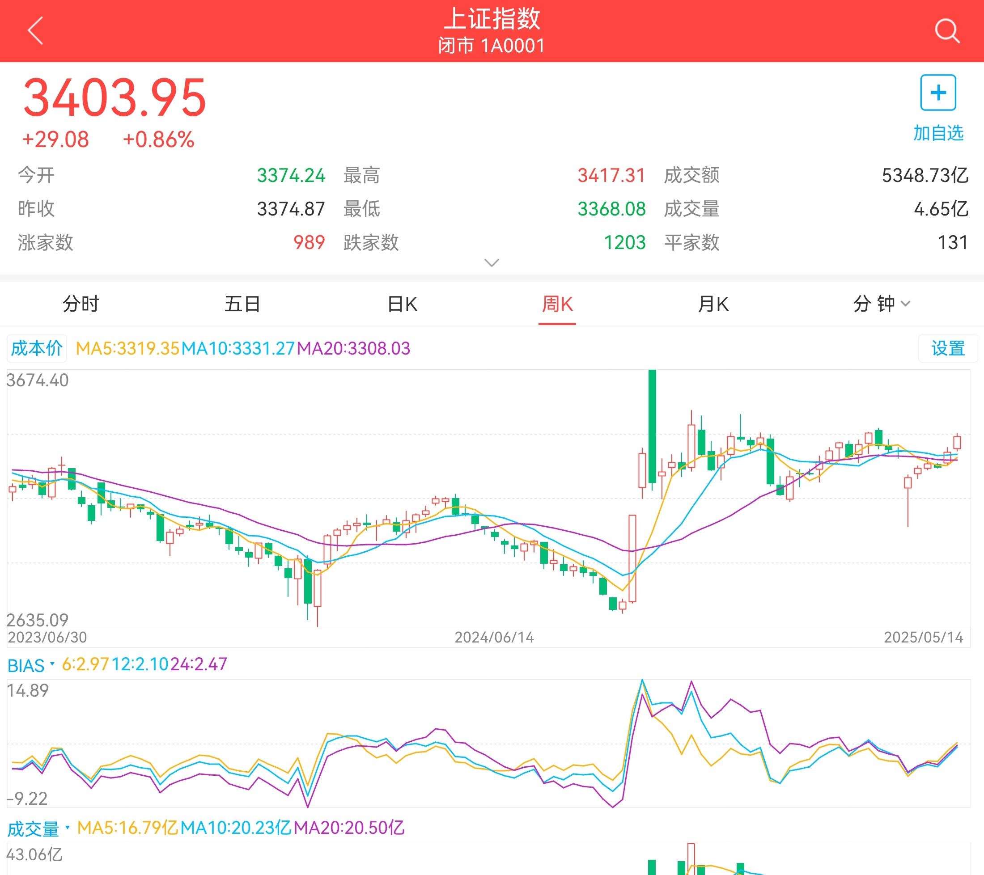Tap the 最低 value 3368.08

click(611, 209)
